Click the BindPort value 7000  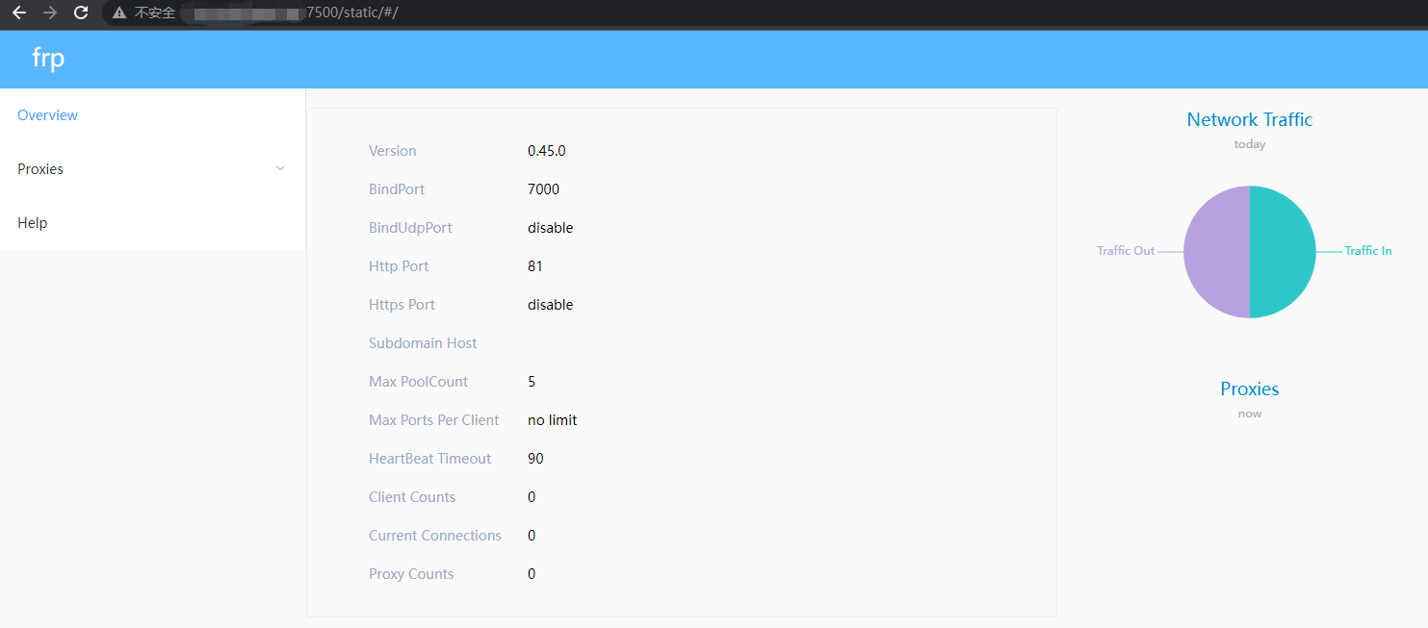click(544, 189)
